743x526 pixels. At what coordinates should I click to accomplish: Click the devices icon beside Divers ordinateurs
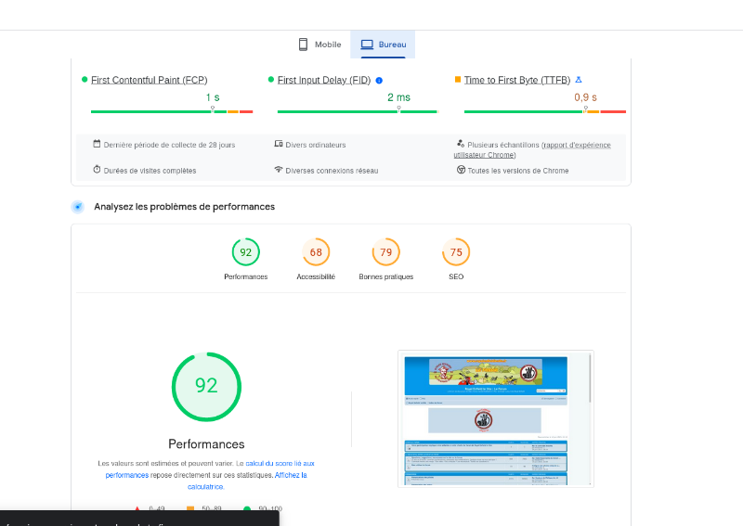pos(278,144)
